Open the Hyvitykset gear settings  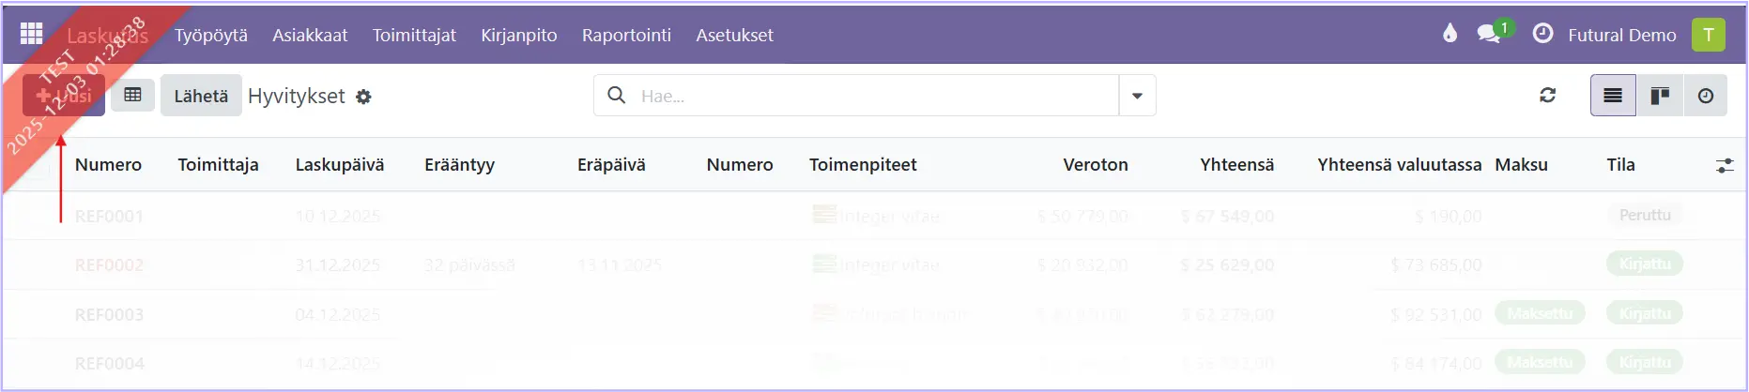point(364,97)
